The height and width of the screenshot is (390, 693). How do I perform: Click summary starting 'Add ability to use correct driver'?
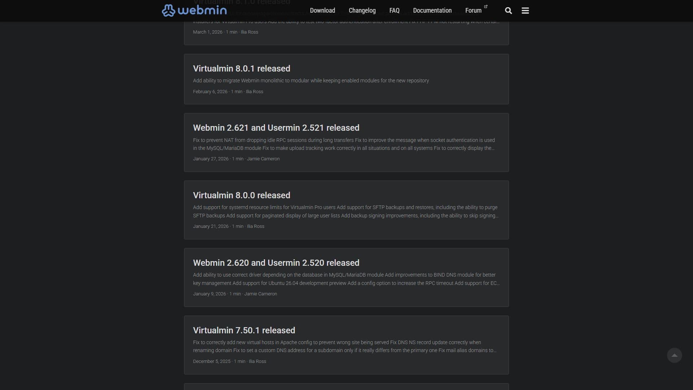tap(346, 279)
